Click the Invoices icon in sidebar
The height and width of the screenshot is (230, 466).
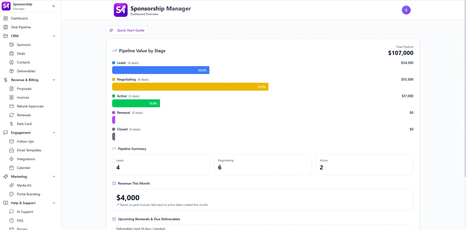click(12, 98)
